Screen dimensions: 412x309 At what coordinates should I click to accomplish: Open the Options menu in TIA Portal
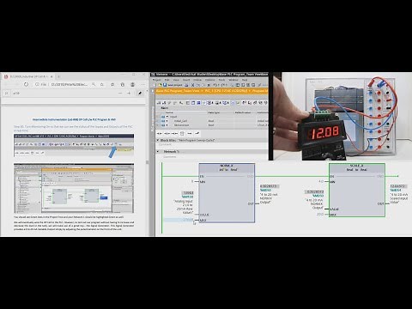click(209, 80)
